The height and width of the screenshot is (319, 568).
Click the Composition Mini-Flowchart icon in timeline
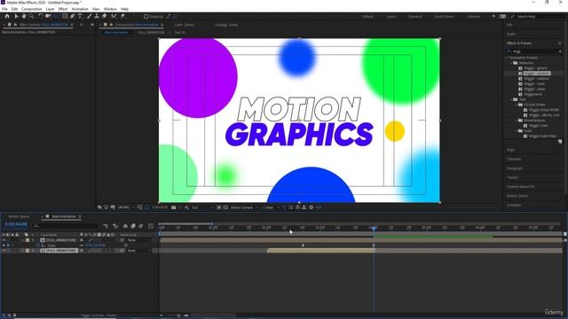106,226
